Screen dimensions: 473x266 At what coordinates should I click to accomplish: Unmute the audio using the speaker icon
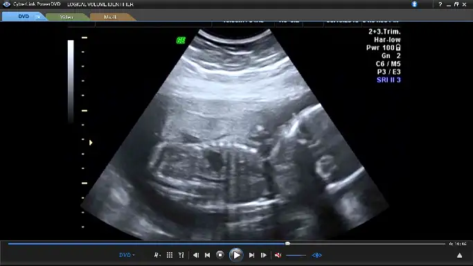point(278,255)
